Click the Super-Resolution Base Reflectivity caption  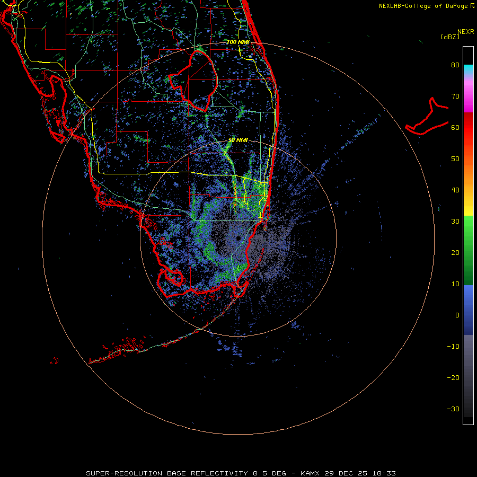point(241,473)
